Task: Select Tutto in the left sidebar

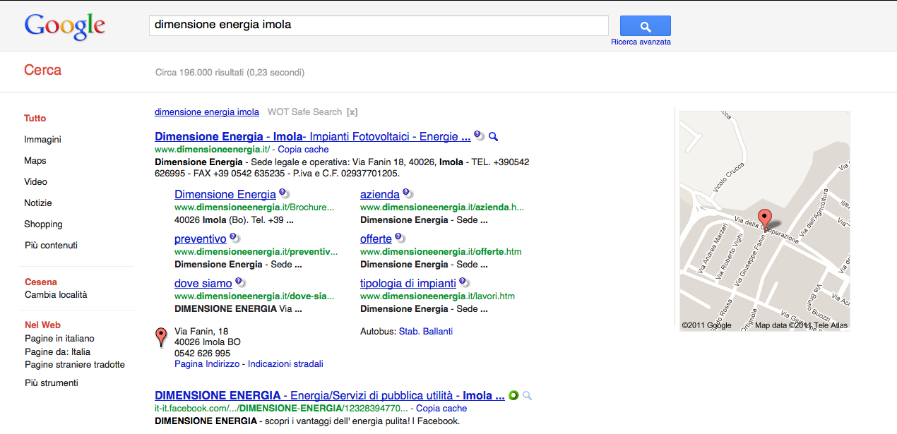Action: (35, 118)
